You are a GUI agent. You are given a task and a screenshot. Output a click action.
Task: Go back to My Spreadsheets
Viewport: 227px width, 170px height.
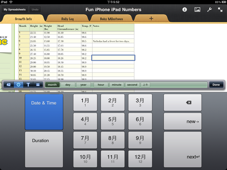point(15,9)
